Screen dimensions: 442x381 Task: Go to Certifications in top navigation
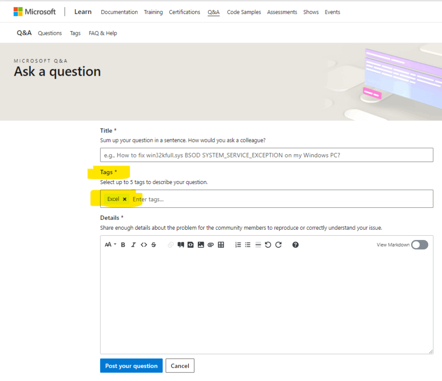185,12
